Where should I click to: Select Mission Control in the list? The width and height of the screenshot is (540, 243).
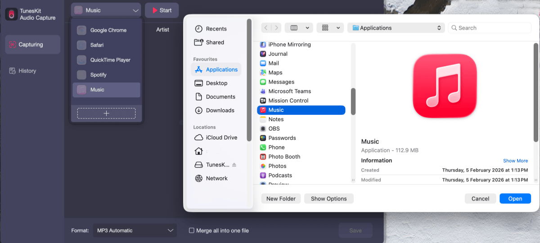[x=301, y=100]
